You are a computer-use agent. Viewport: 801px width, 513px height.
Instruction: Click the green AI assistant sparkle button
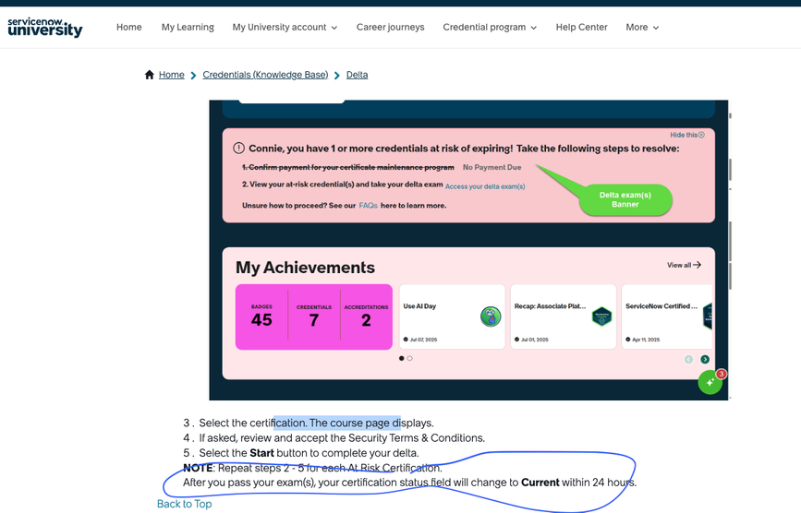click(x=710, y=383)
